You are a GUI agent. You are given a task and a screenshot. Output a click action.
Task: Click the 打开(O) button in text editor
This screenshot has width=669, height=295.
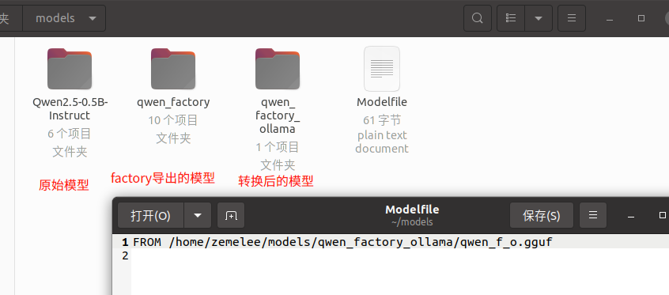pos(150,216)
